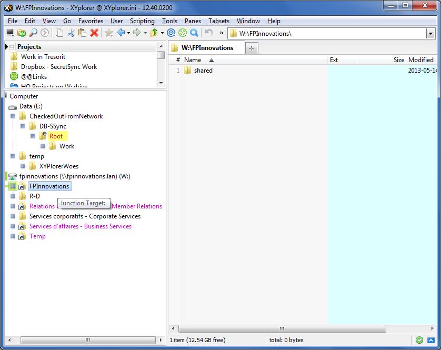The width and height of the screenshot is (441, 350).
Task: Open the Scripting menu
Action: (142, 21)
